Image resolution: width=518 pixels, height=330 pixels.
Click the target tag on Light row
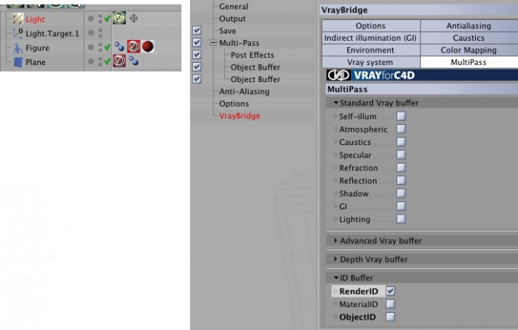(134, 18)
